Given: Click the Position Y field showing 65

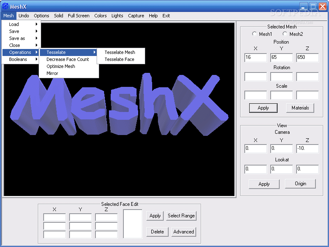Looking at the screenshot, I should pyautogui.click(x=282, y=58).
